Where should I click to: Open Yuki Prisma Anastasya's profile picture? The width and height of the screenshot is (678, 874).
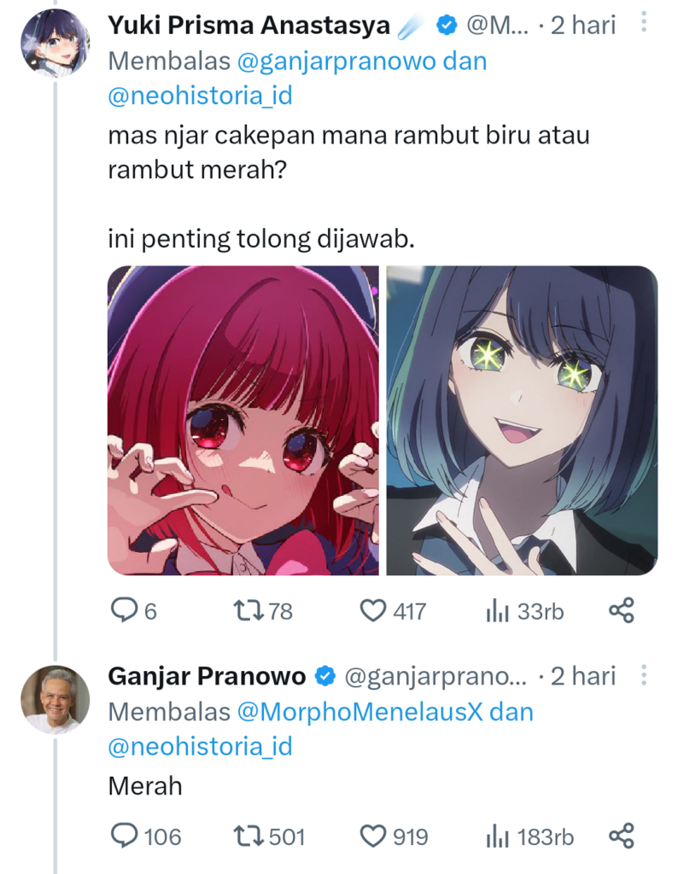[55, 43]
